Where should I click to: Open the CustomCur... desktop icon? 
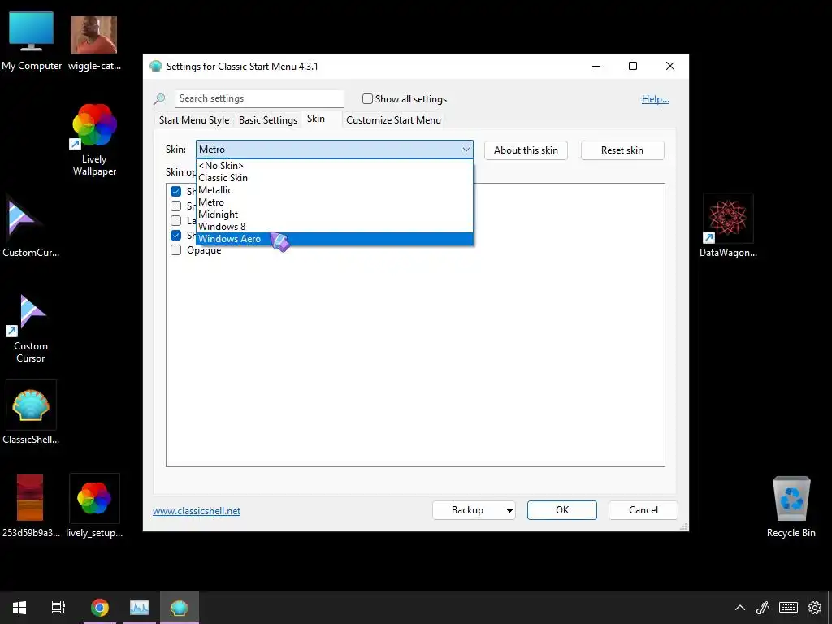coord(30,226)
